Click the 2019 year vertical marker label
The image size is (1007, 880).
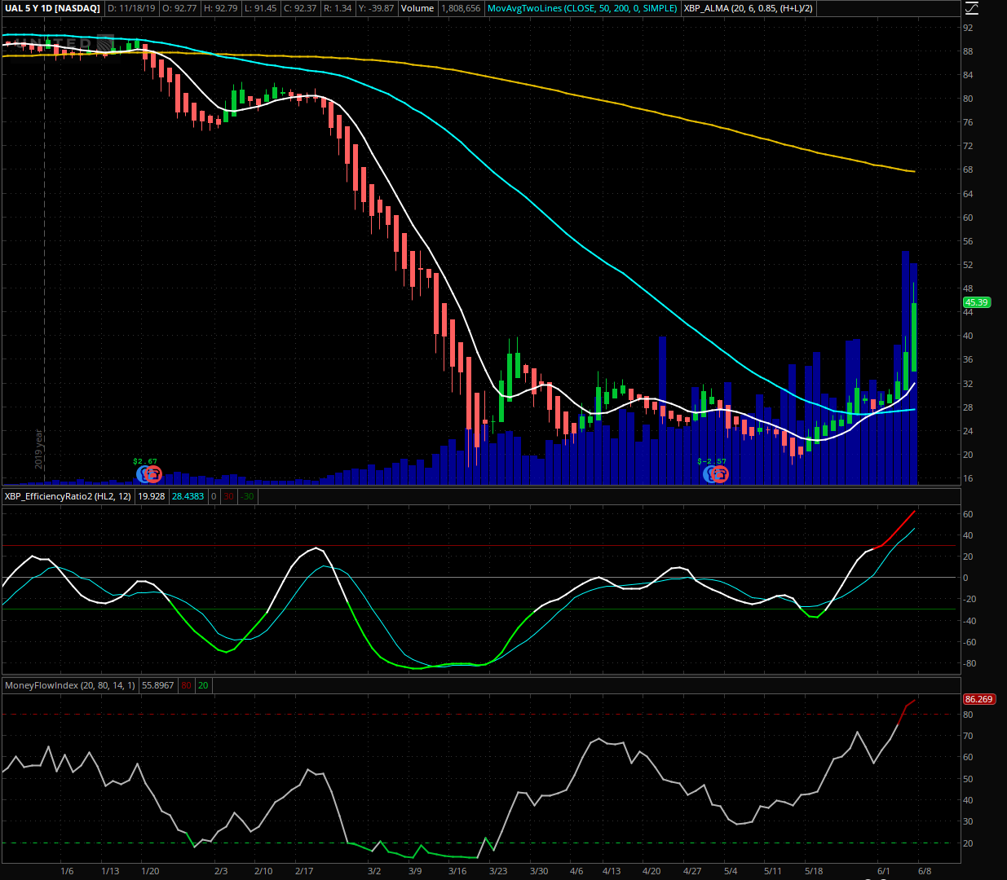coord(38,448)
